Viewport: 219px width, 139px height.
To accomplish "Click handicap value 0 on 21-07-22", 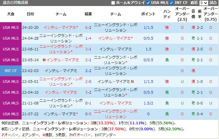I will [x=148, y=114].
